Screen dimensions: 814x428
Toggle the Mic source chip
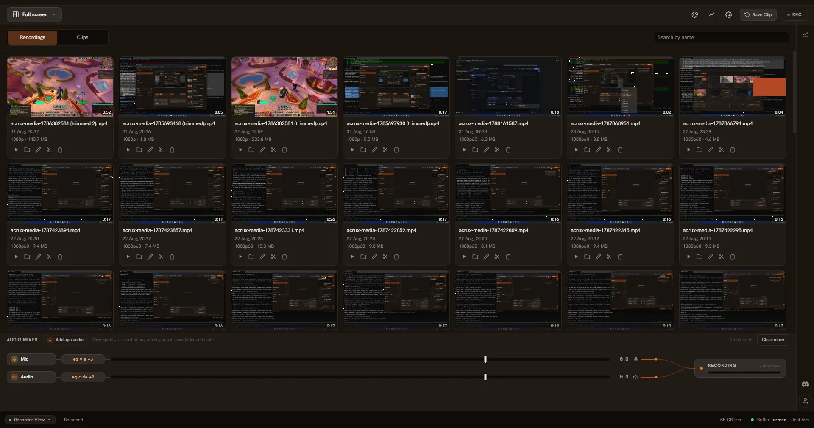[31, 359]
